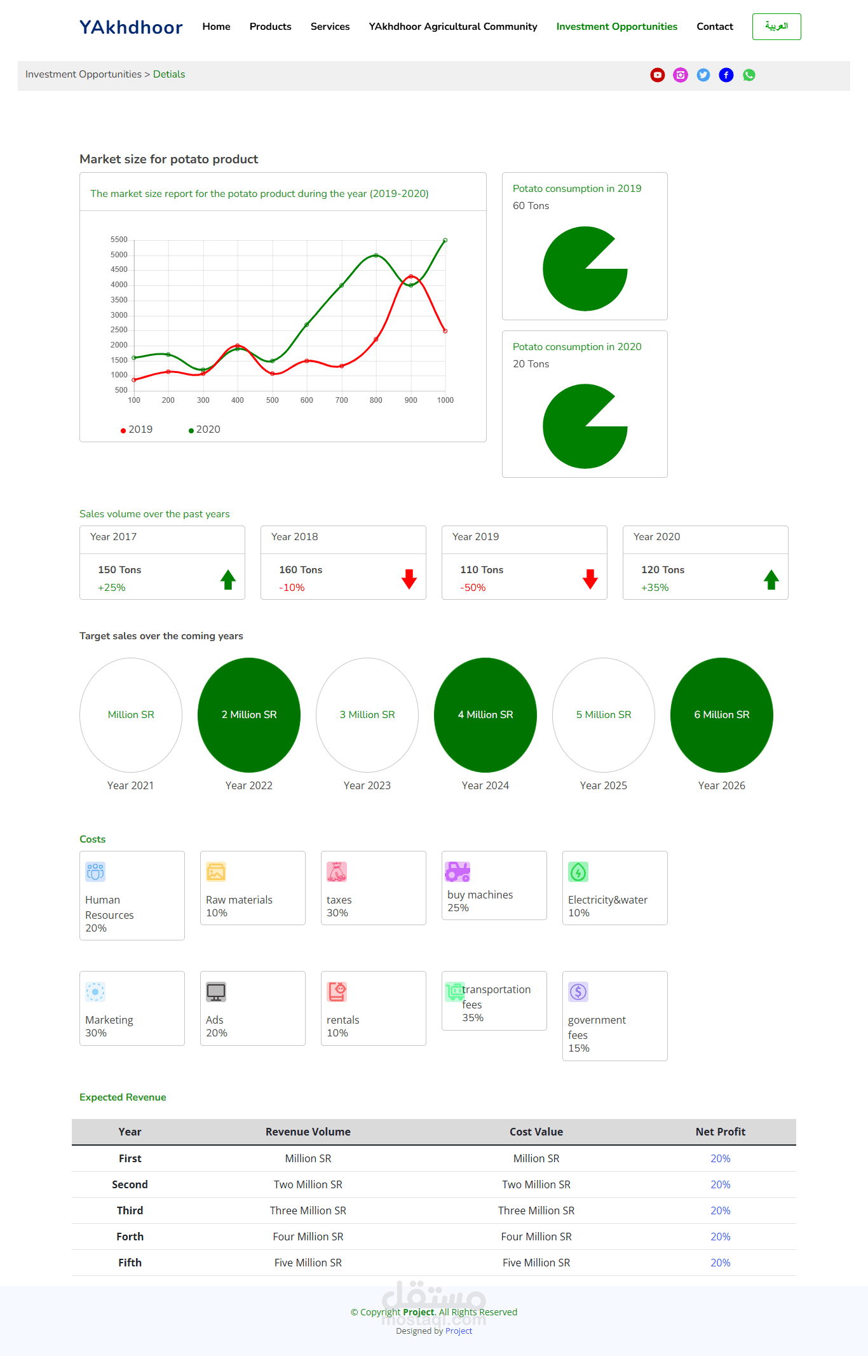Click the Electricity&water drop icon

click(x=578, y=872)
